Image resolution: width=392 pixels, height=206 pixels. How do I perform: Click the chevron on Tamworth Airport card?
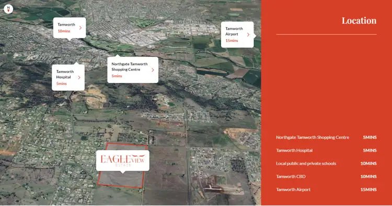pyautogui.click(x=248, y=34)
